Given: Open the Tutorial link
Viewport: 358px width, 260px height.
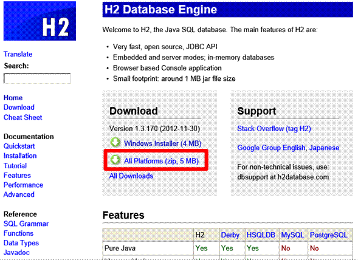Looking at the screenshot, I should [x=15, y=166].
